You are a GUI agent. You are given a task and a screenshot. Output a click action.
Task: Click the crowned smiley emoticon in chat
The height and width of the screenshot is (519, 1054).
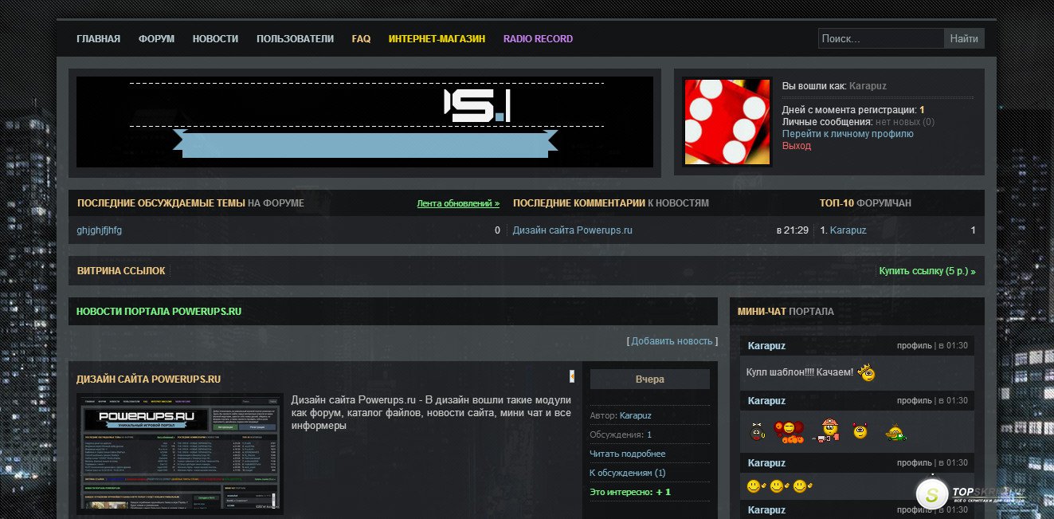pos(867,372)
